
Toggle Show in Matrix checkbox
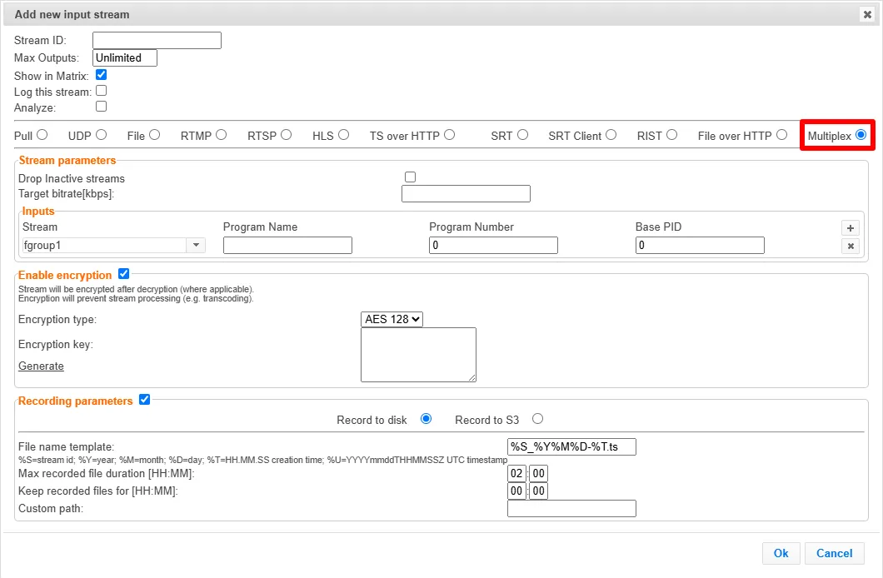pos(102,75)
